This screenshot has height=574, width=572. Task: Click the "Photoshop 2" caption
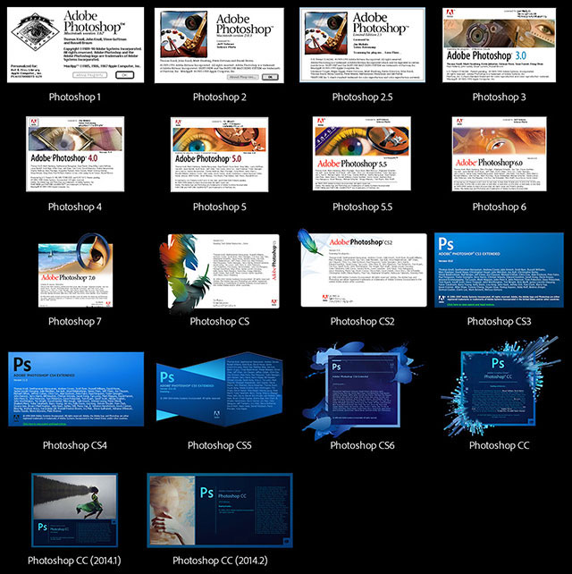click(220, 97)
